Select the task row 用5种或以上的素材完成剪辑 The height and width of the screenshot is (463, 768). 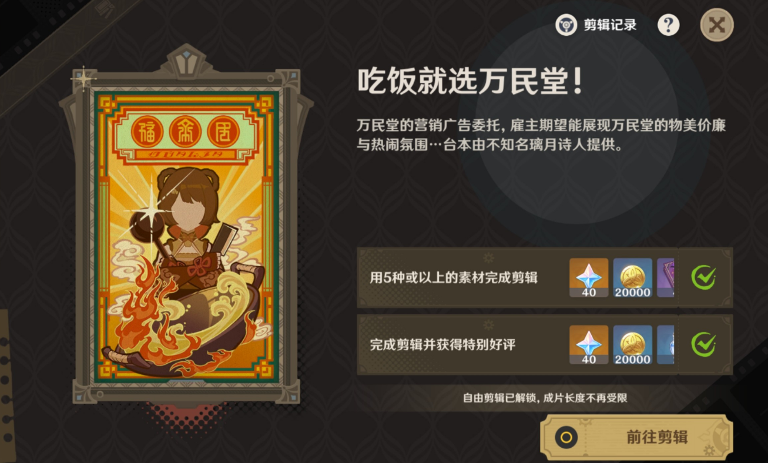click(x=545, y=277)
